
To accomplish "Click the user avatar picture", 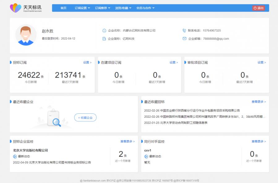I will click(x=26, y=35).
